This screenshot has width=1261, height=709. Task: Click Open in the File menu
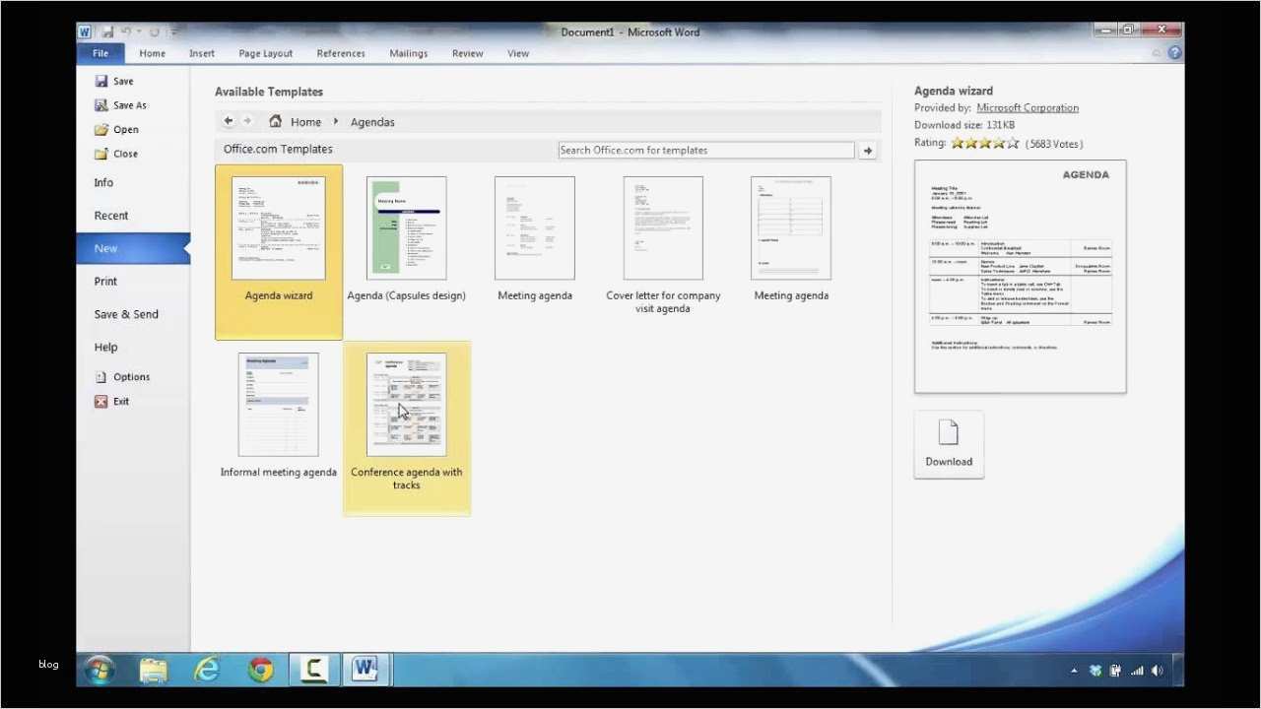(116, 129)
